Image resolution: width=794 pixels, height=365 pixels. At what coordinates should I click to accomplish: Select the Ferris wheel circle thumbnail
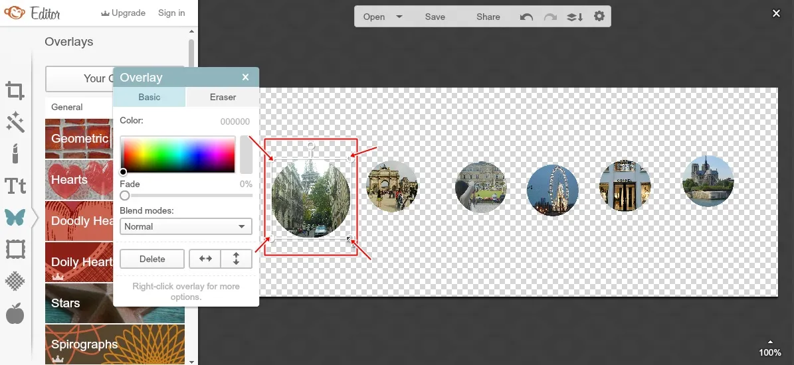click(553, 190)
